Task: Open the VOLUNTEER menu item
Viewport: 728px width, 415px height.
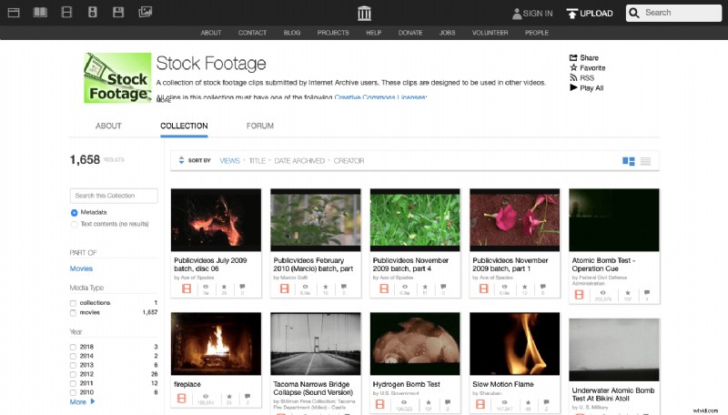Action: point(490,33)
